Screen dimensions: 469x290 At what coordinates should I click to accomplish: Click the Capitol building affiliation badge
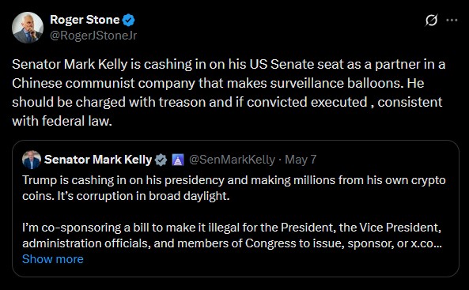pos(178,160)
